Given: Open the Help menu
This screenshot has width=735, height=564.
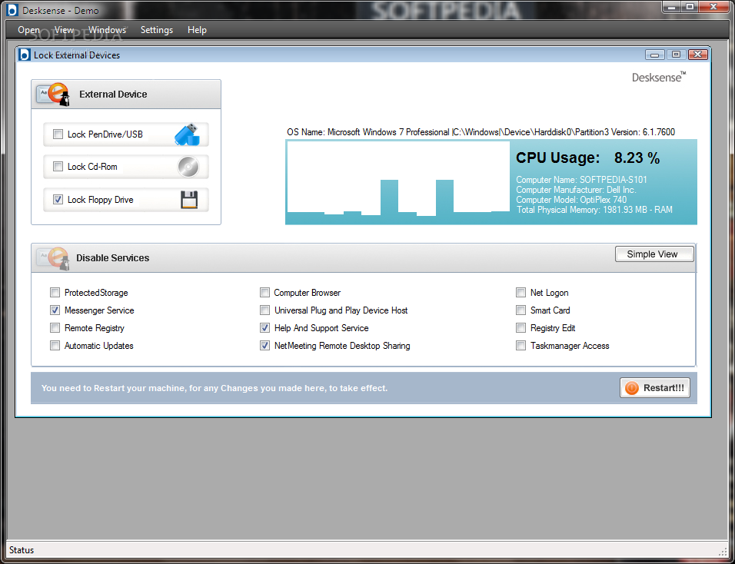Looking at the screenshot, I should (197, 30).
